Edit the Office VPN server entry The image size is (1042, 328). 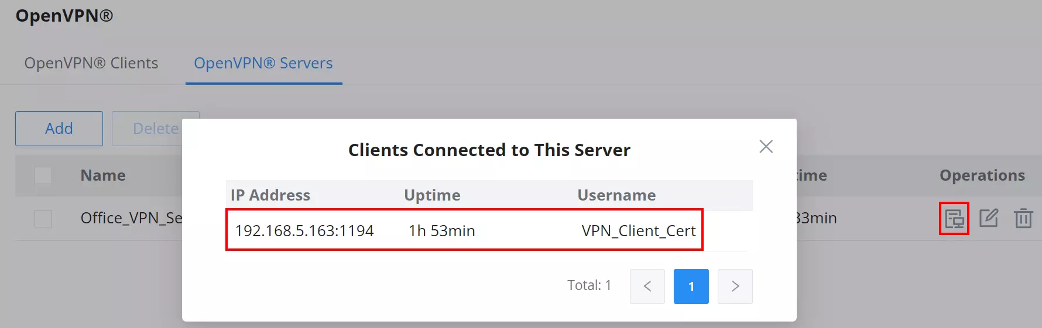(x=989, y=218)
